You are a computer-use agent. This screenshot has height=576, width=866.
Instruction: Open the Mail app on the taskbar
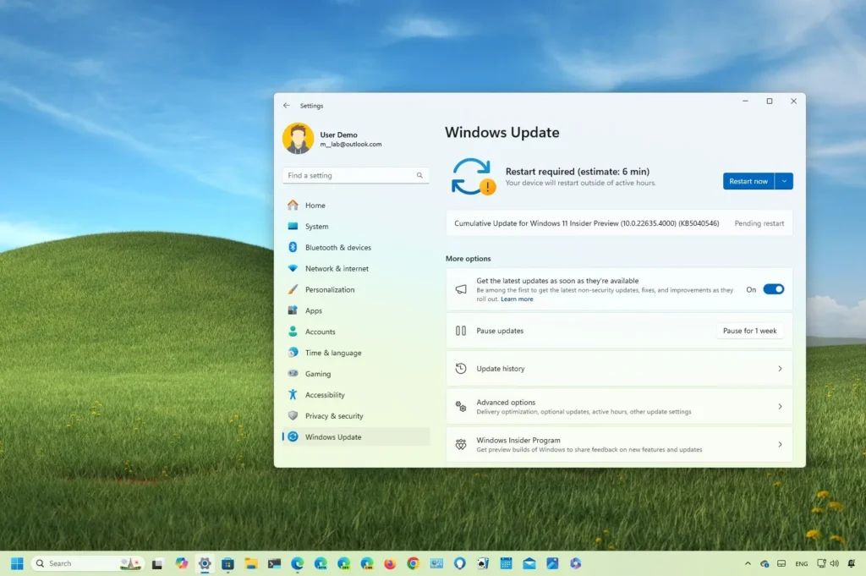pyautogui.click(x=529, y=563)
